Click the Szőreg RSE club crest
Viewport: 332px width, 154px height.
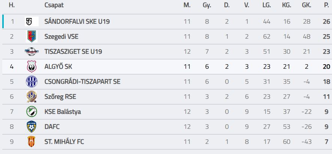[x=32, y=97]
